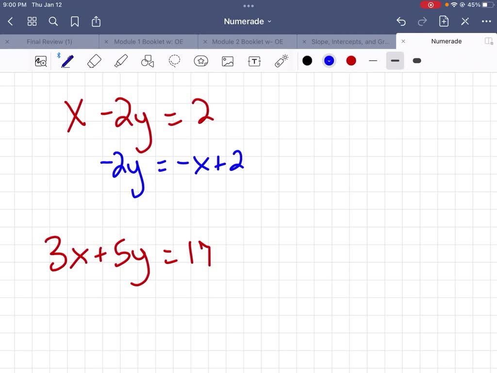Screen dimensions: 497x373
Task: Open the three-dot more options menu
Action: coord(486,21)
